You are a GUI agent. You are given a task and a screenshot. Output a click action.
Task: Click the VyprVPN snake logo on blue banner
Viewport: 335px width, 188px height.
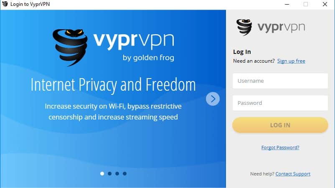(x=70, y=48)
